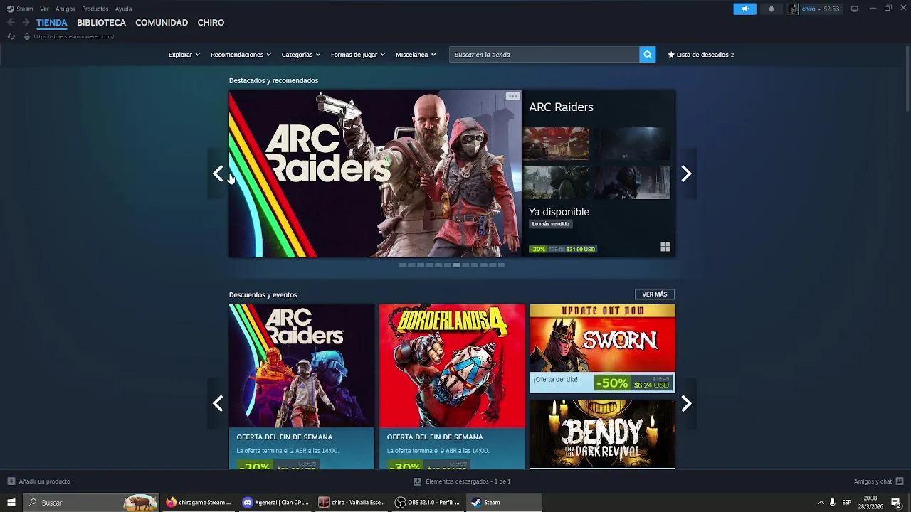The height and width of the screenshot is (512, 911).
Task: Open Windows notification center icon
Action: (896, 503)
